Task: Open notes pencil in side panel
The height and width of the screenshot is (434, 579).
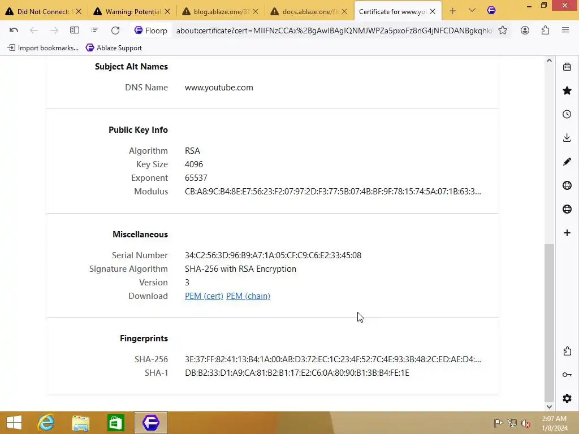Action: (567, 162)
